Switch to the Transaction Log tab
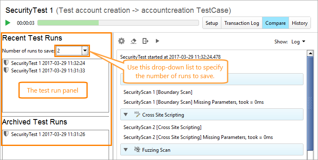 242,23
